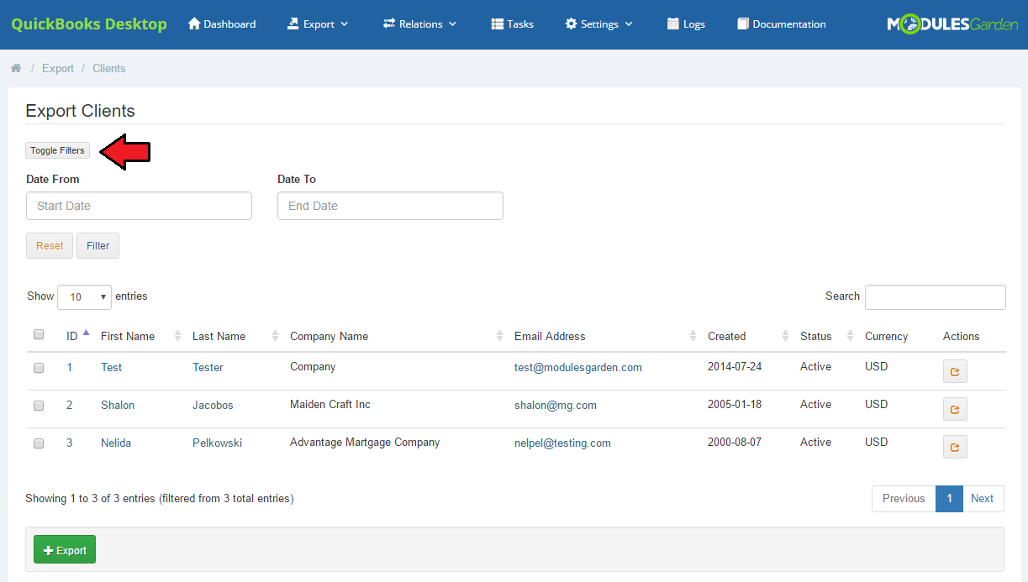Click the Actions column header
Screen dimensions: 1028x582
tap(962, 336)
